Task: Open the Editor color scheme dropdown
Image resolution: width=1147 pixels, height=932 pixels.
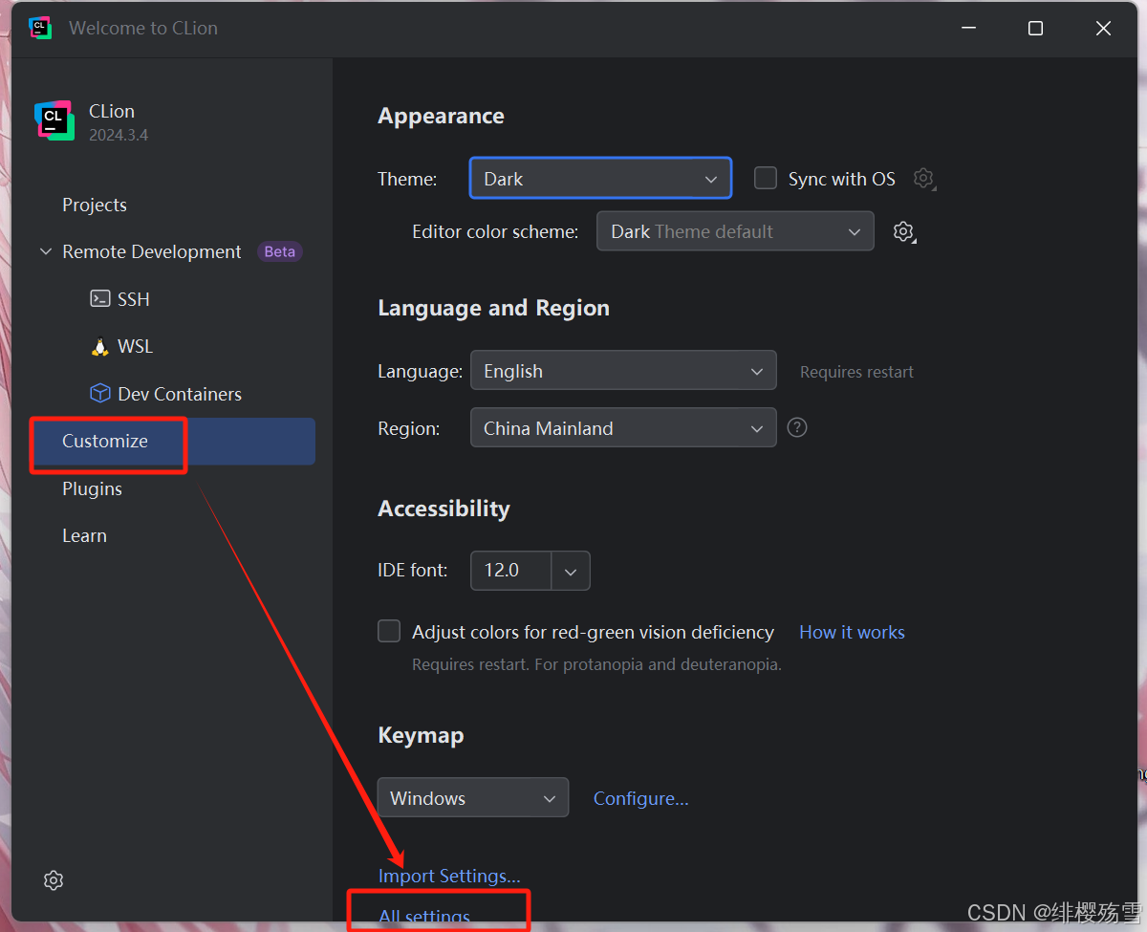Action: click(x=735, y=231)
